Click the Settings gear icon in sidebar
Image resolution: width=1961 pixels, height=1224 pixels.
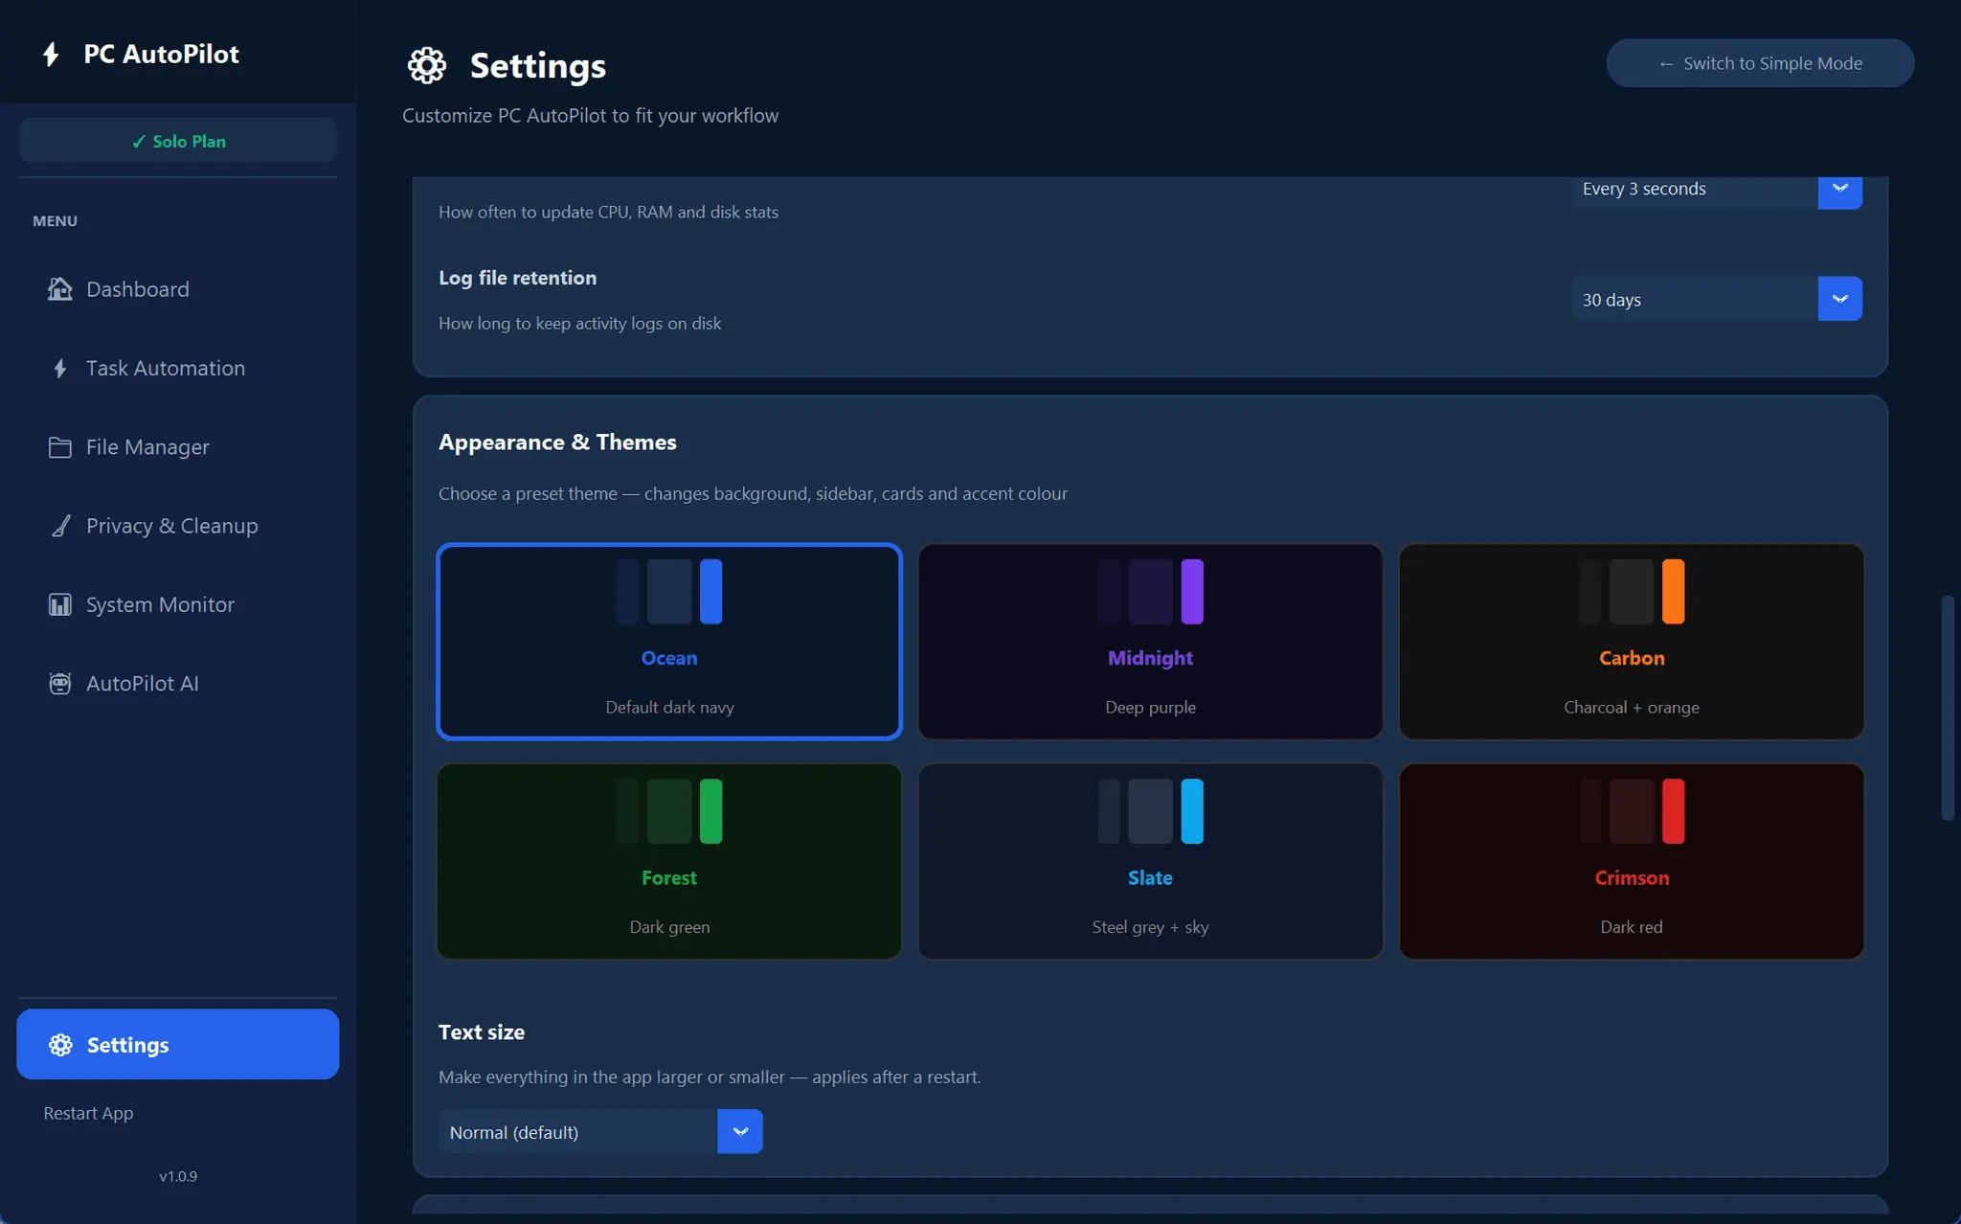point(60,1045)
